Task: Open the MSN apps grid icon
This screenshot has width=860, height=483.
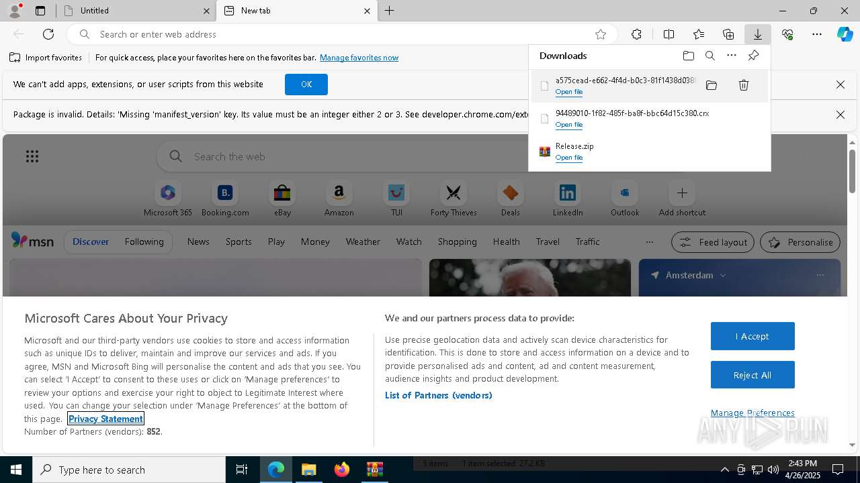Action: coord(32,156)
